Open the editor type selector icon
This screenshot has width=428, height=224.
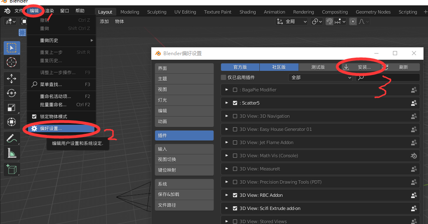[x=11, y=21]
